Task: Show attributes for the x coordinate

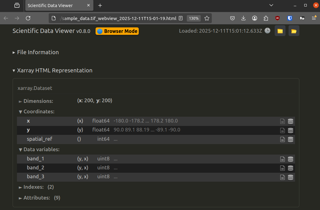Action: tap(283, 121)
